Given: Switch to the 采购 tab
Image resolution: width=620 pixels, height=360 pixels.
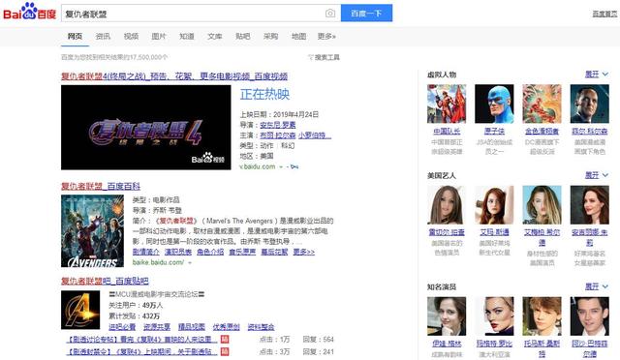Looking at the screenshot, I should click(x=271, y=37).
